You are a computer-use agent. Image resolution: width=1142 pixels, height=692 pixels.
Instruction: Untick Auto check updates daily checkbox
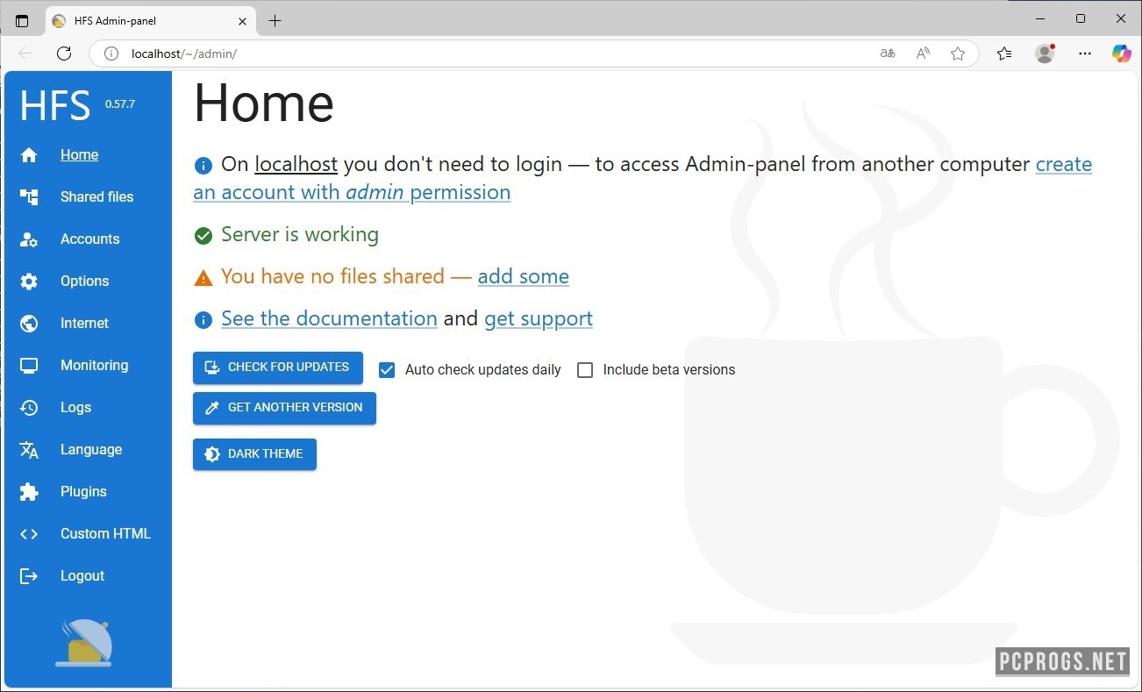tap(387, 370)
